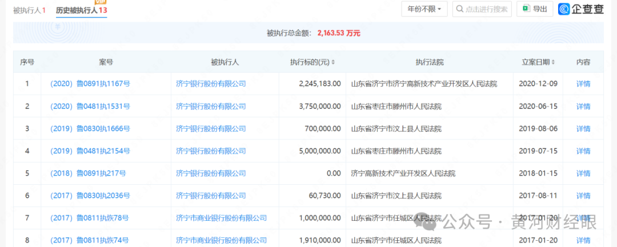Screen dimensions: 617x247
Task: Click the 点击进行搜索 search field
Action: (x=482, y=9)
